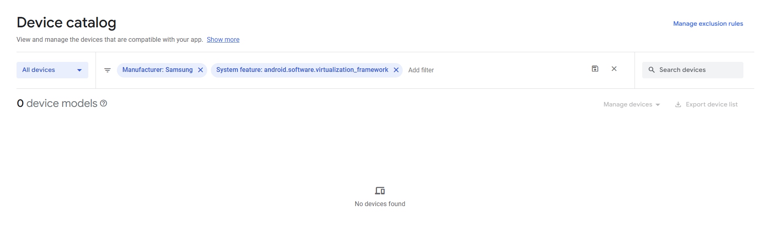Click the save filter icon
770x229 pixels.
(595, 69)
